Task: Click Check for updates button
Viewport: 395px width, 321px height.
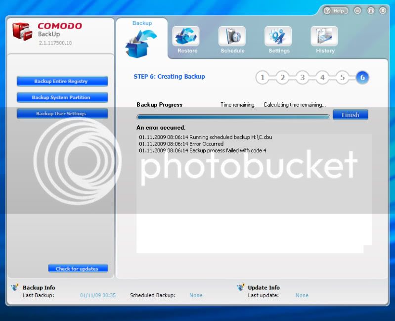Action: tap(78, 269)
